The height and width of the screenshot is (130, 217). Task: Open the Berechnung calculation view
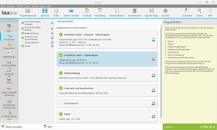coord(100,13)
